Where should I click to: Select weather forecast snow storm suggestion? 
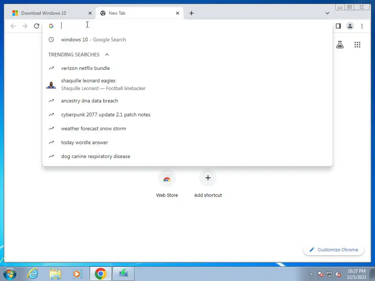pos(187,128)
